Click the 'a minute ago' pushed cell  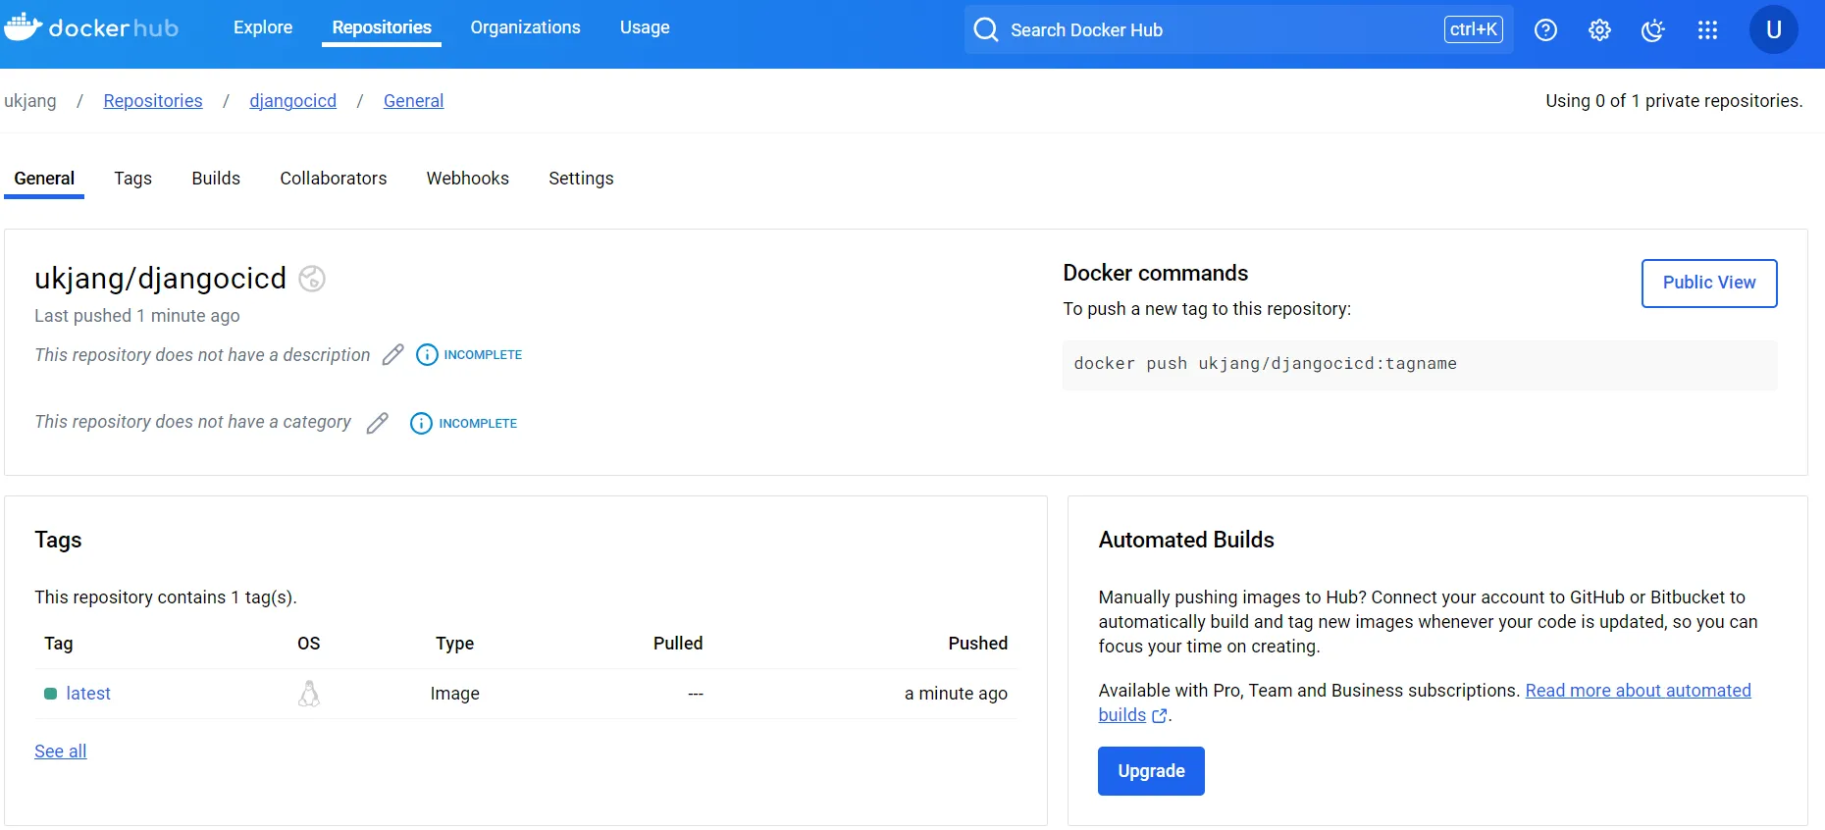pyautogui.click(x=956, y=694)
